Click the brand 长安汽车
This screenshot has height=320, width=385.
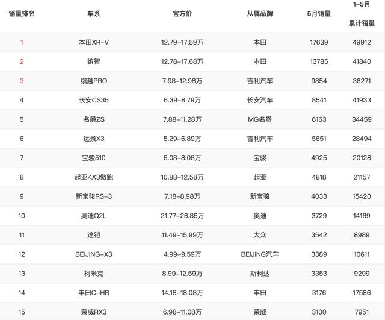tap(260, 100)
